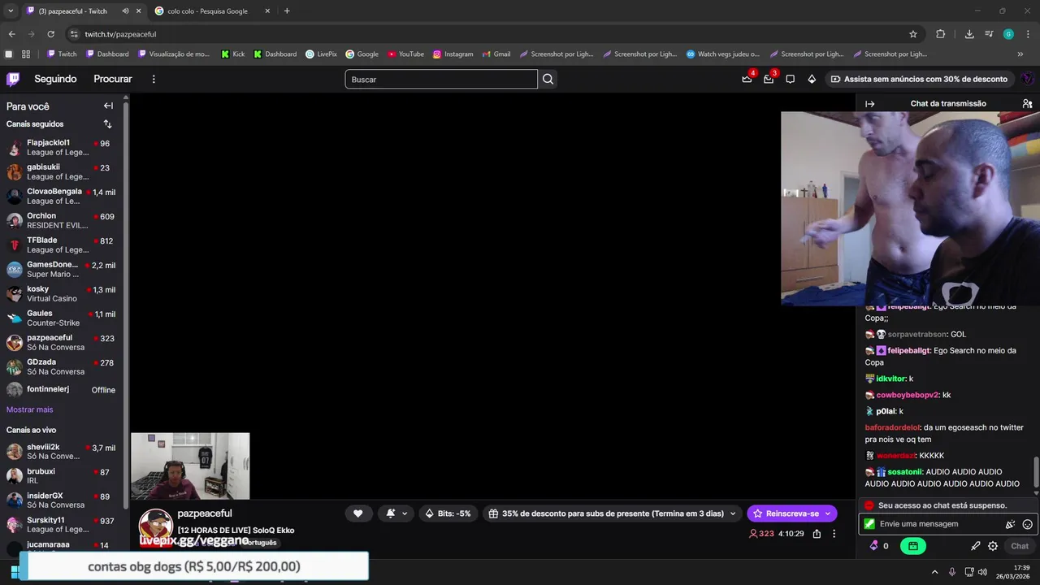Screen dimensions: 1040x585
Task: Open Procurar section
Action: (x=113, y=79)
